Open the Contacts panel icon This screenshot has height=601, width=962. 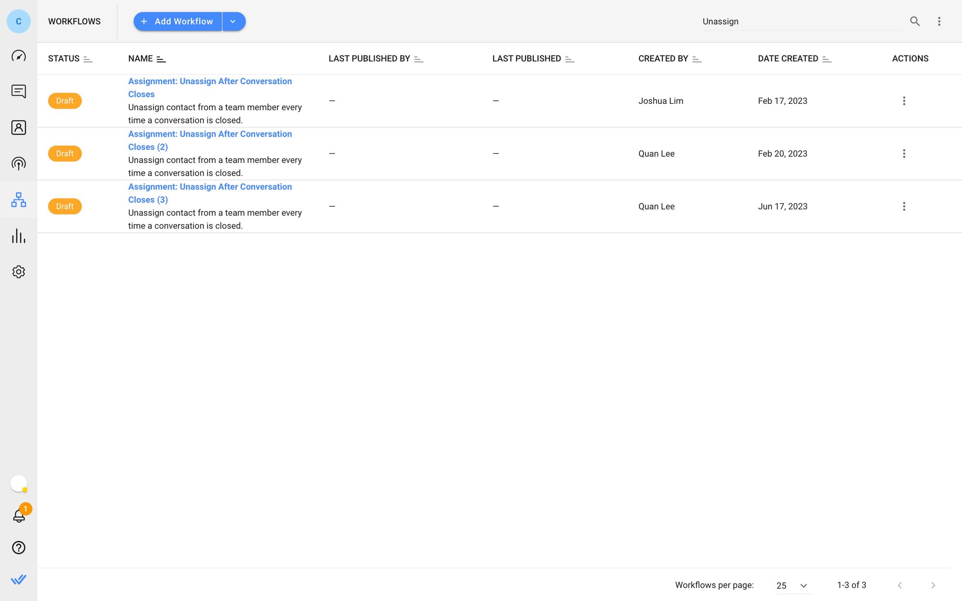(19, 127)
